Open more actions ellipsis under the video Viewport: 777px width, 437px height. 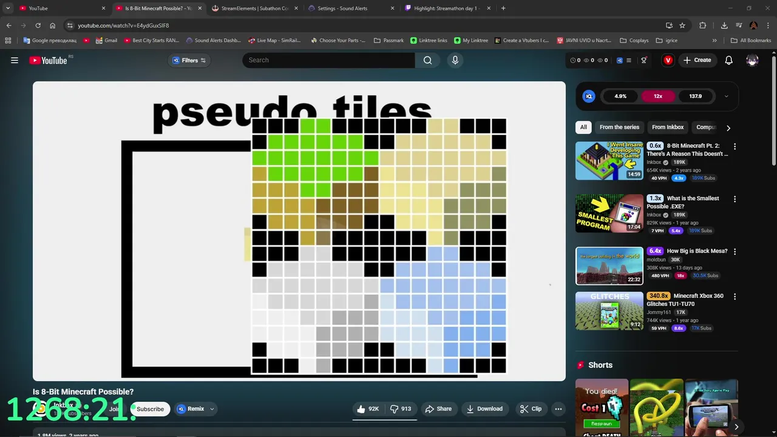click(558, 409)
